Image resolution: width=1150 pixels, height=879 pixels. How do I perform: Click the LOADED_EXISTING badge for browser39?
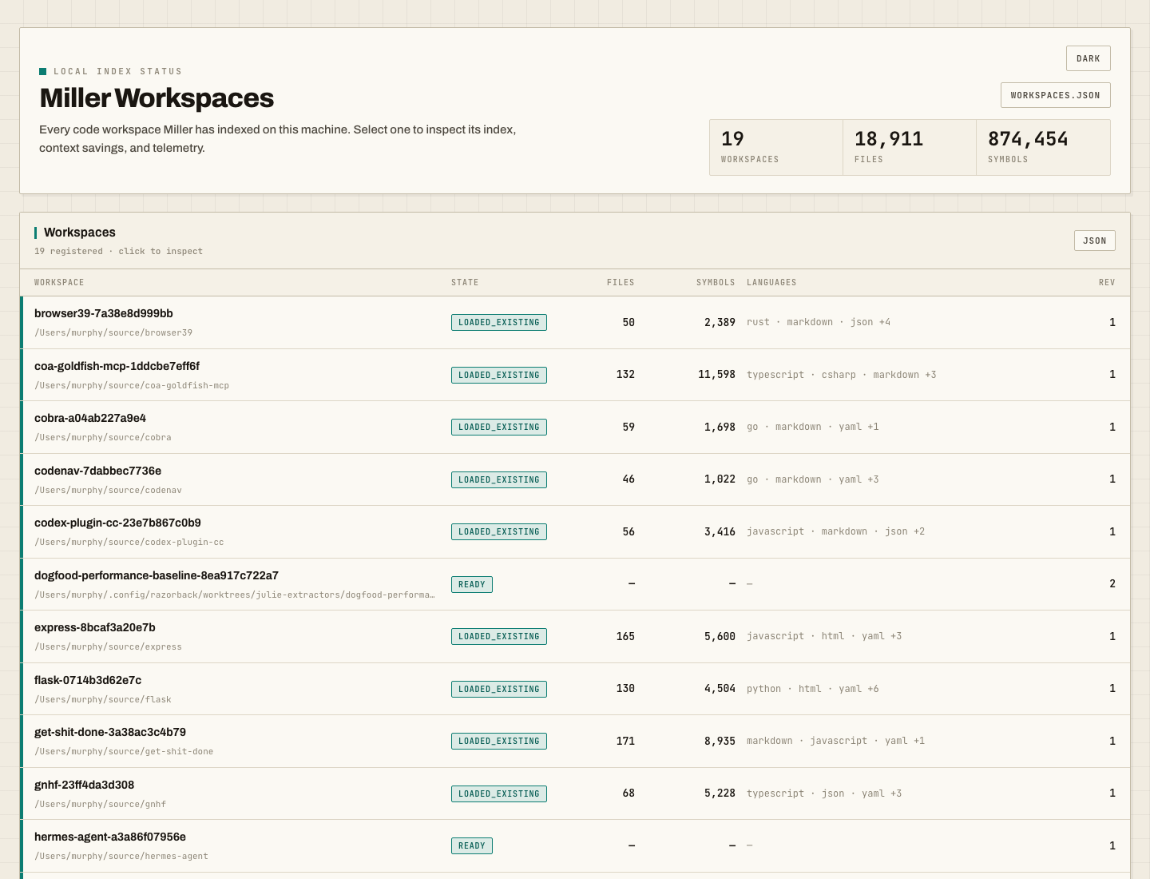tap(499, 323)
